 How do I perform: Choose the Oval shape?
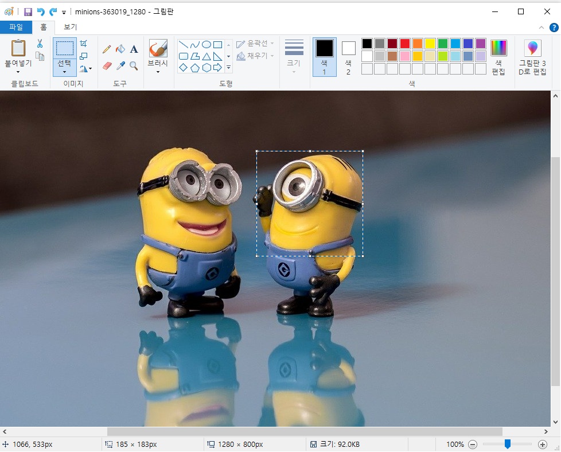pyautogui.click(x=207, y=45)
